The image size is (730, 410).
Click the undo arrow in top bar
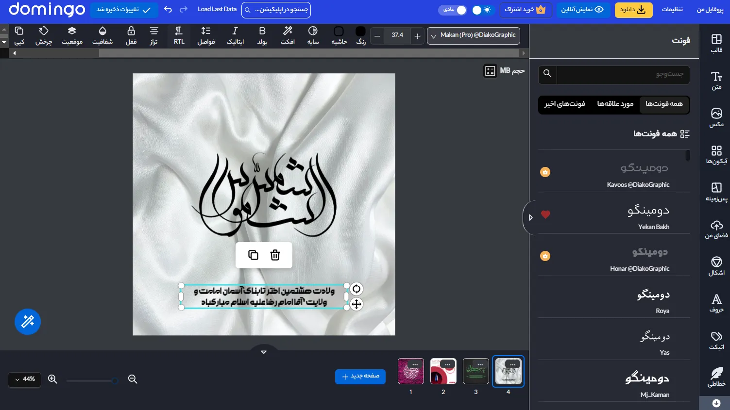tap(168, 9)
